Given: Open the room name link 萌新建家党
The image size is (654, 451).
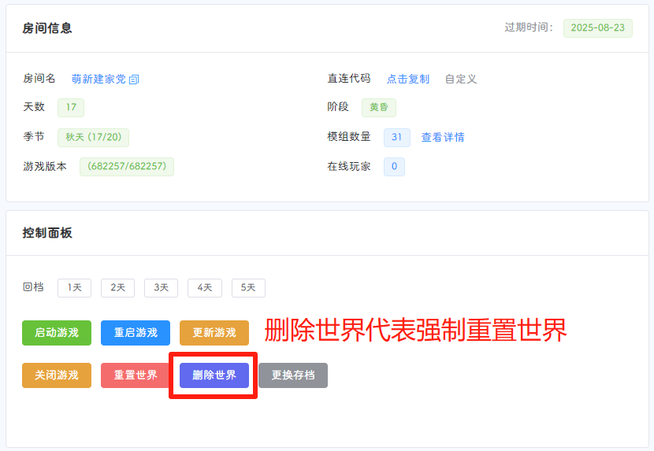Looking at the screenshot, I should (98, 79).
